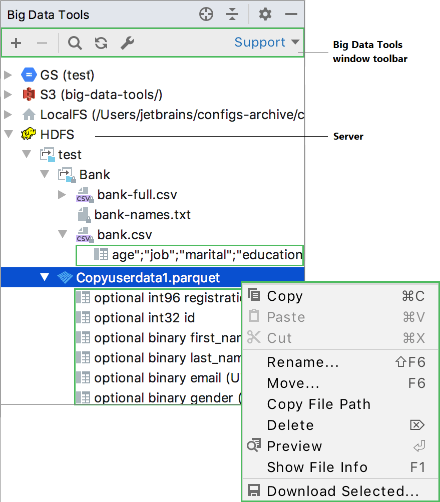Select the HDFS label
The image size is (440, 502).
(58, 135)
